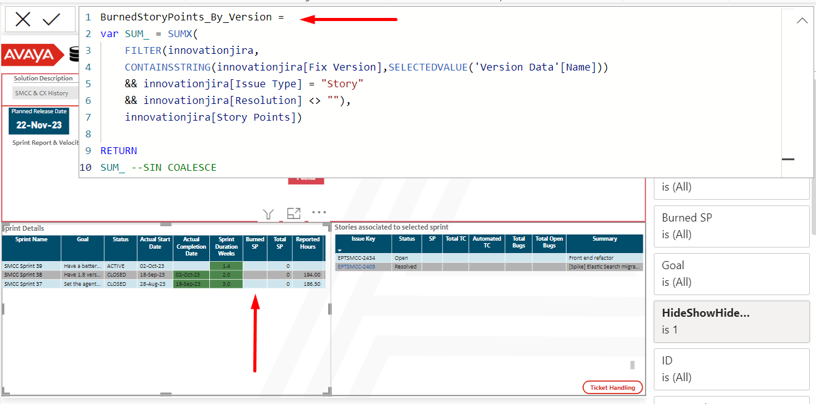Collapse the formula bar using the chevron
This screenshot has width=816, height=404.
tap(802, 20)
